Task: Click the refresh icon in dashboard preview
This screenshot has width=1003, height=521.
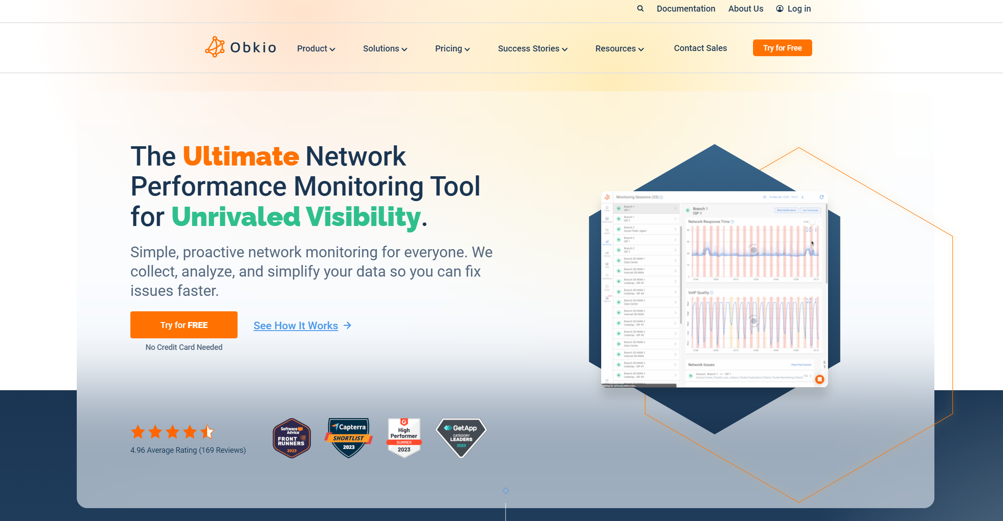Action: [x=822, y=197]
